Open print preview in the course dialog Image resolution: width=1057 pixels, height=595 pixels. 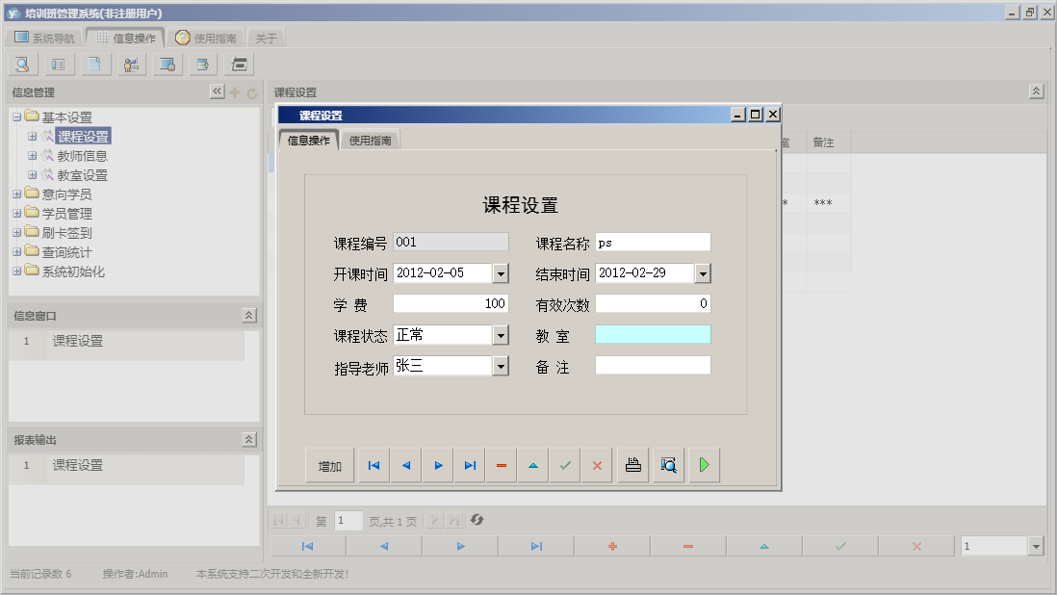tap(667, 465)
